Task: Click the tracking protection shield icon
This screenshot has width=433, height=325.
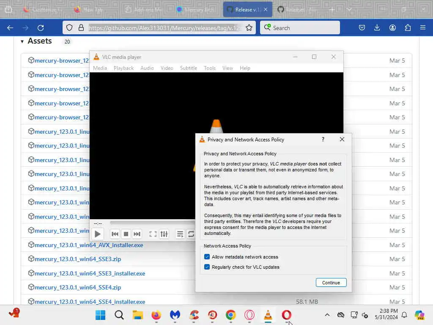Action: pyautogui.click(x=69, y=28)
